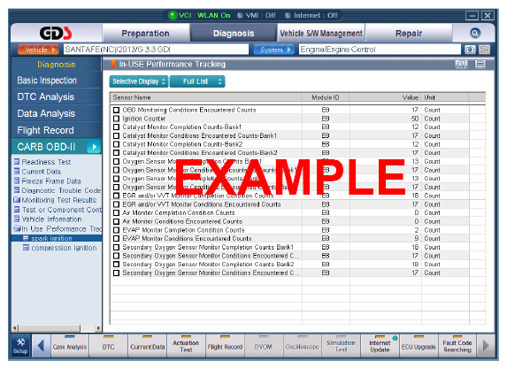
Task: Check OBD Monitoring Conditions Encountered Counts
Action: pos(116,110)
